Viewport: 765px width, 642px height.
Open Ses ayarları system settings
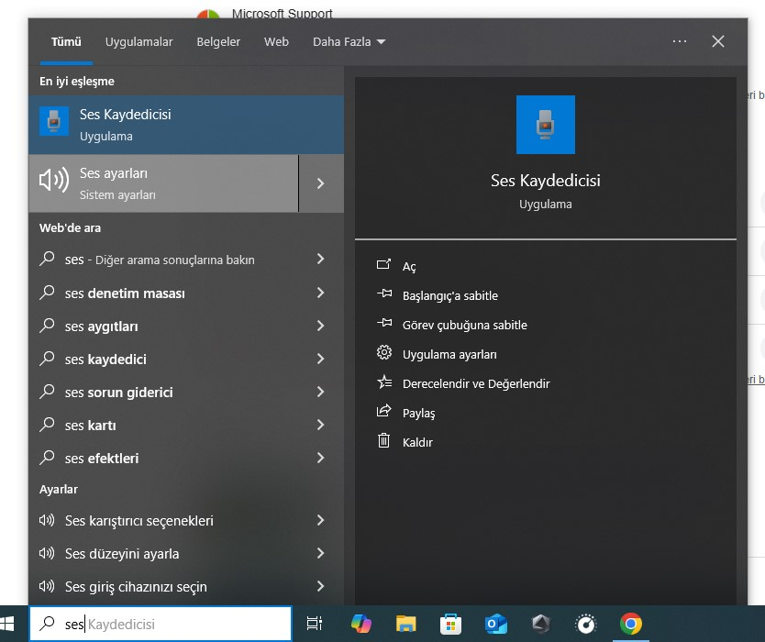163,183
